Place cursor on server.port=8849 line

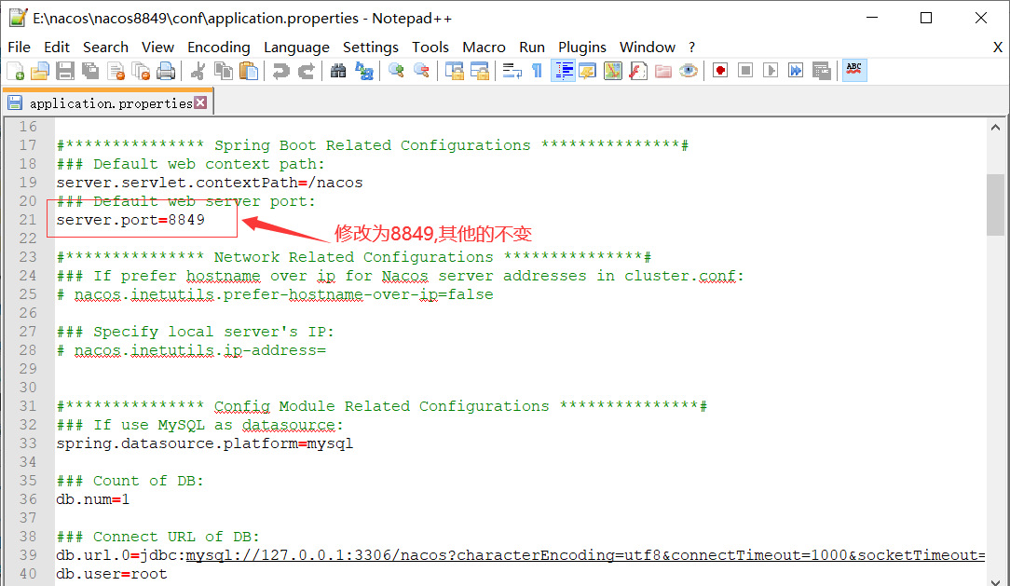coord(130,220)
